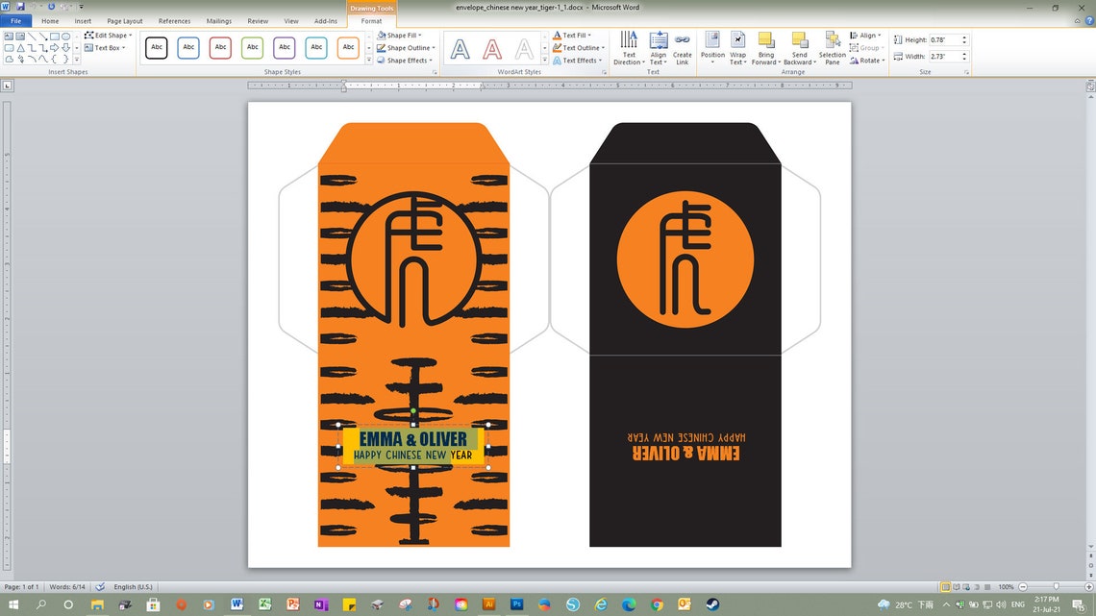Switch to Print Layout view in status bar
The height and width of the screenshot is (616, 1096).
pyautogui.click(x=945, y=586)
